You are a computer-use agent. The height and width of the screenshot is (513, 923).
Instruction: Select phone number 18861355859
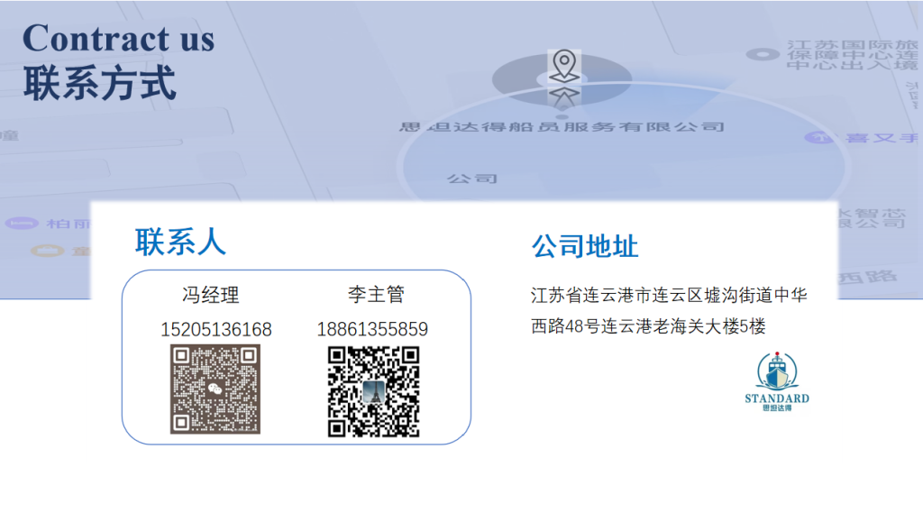[x=372, y=329]
